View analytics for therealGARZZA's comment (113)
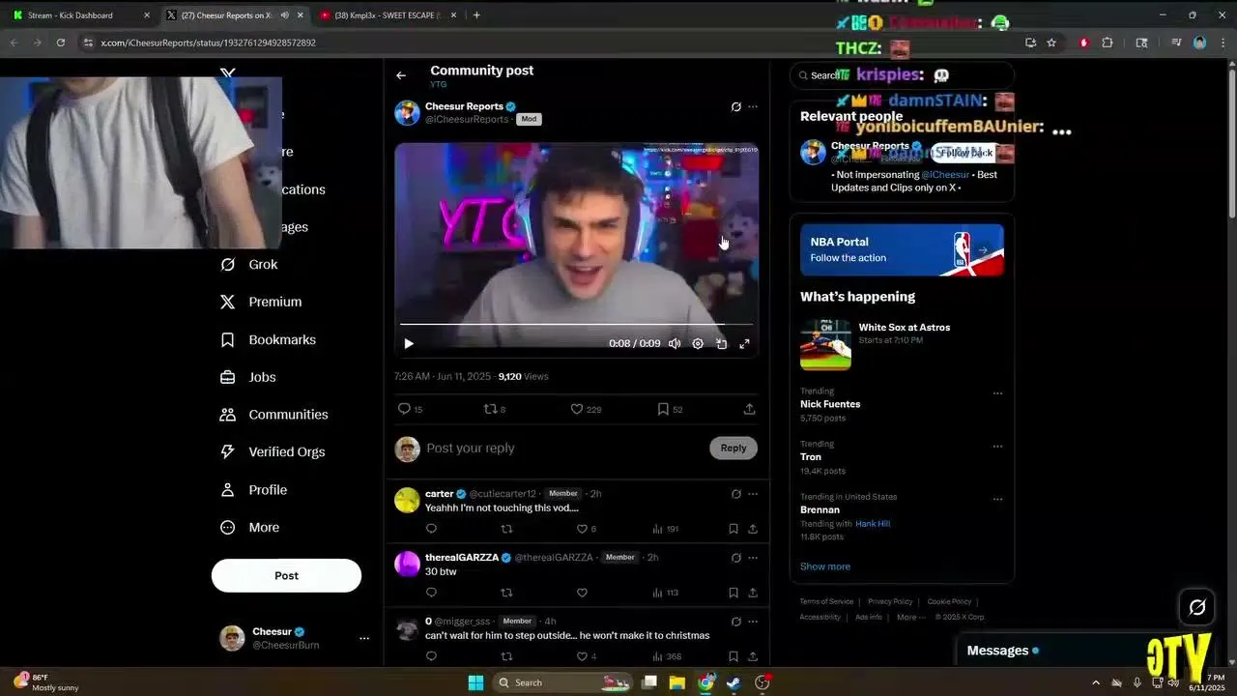Image resolution: width=1237 pixels, height=696 pixels. click(x=666, y=593)
